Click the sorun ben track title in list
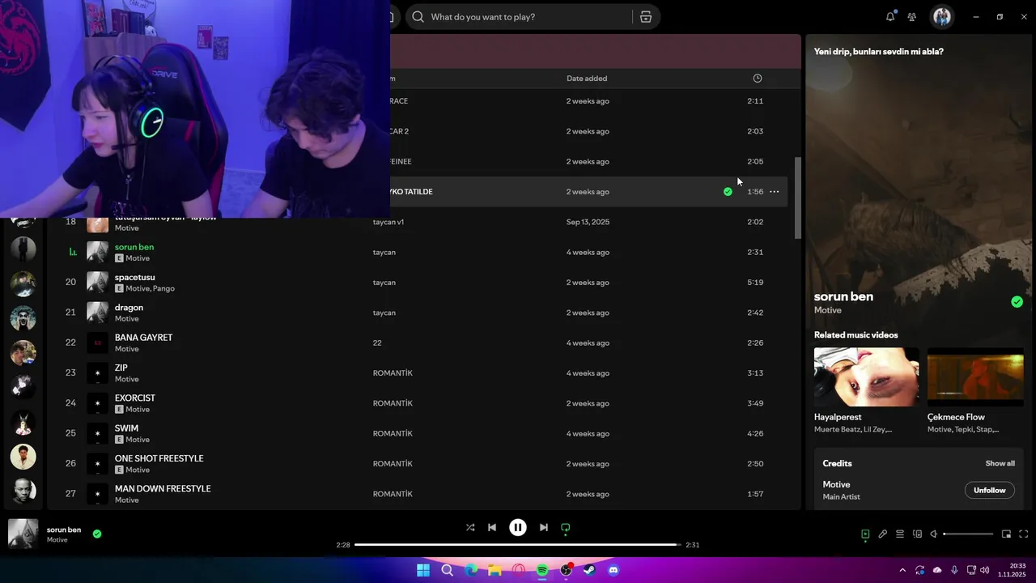1036x583 pixels. tap(134, 247)
